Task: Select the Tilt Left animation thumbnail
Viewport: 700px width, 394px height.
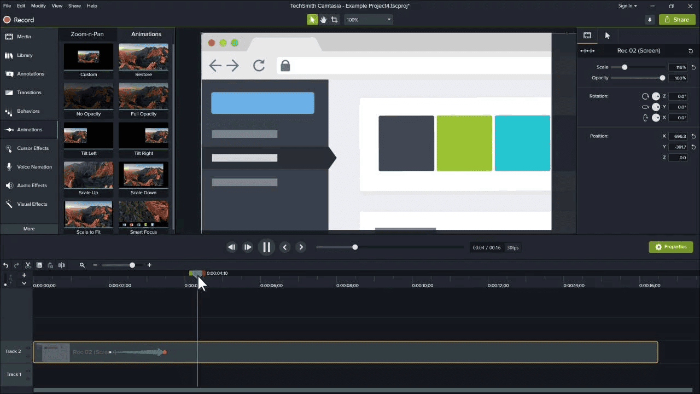Action: pos(88,135)
